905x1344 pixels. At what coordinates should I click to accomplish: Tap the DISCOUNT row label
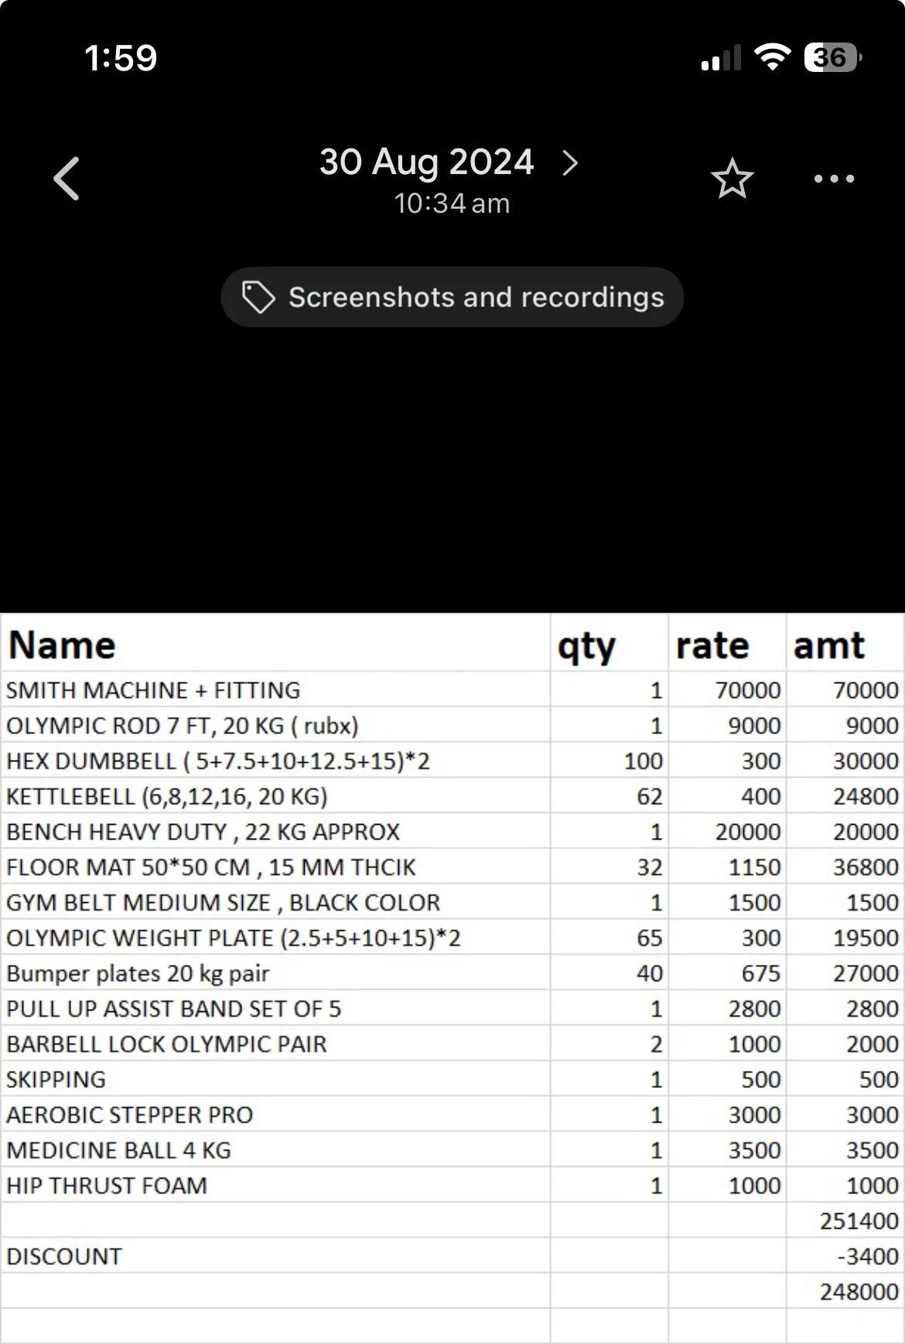tap(64, 1256)
